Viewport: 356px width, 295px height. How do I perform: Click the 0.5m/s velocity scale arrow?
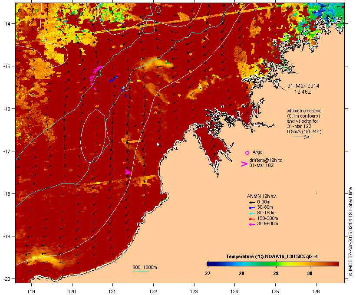tap(301, 137)
